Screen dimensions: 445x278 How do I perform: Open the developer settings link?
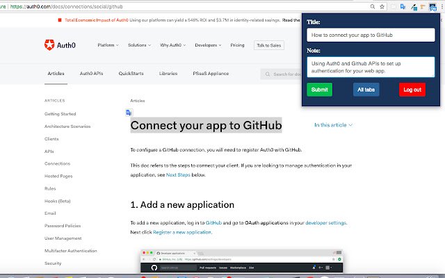(x=326, y=222)
